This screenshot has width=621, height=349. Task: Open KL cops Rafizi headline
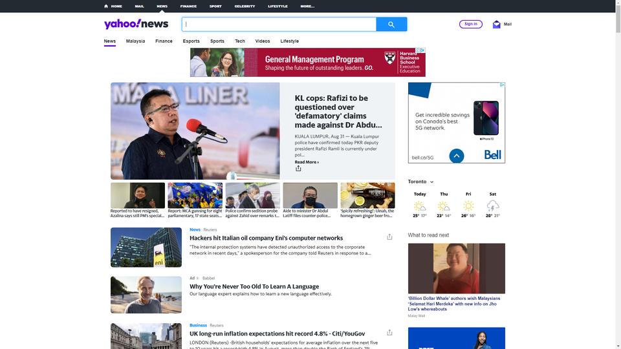(338, 111)
